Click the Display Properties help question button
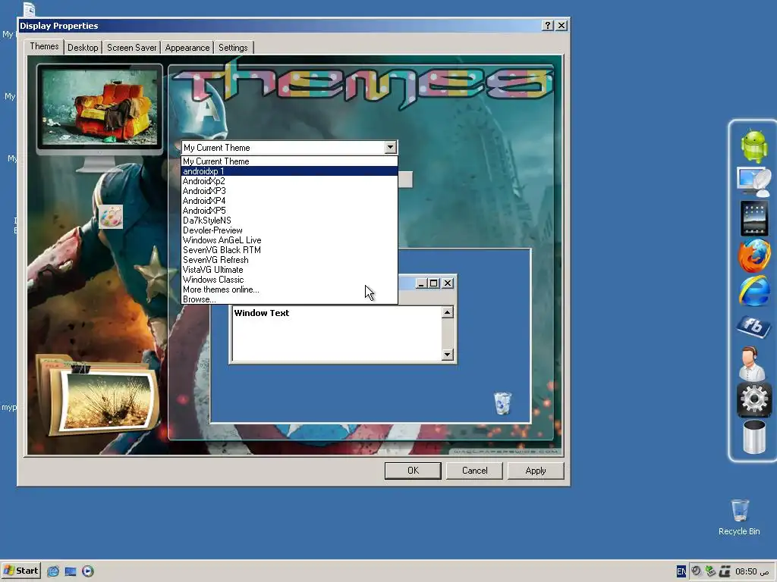The height and width of the screenshot is (582, 777). coord(548,26)
